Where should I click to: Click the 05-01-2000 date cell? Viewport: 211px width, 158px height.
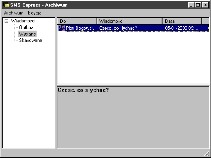(x=181, y=28)
